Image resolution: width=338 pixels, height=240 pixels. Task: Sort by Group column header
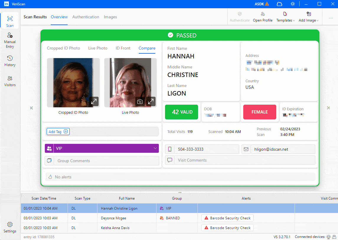tap(177, 198)
